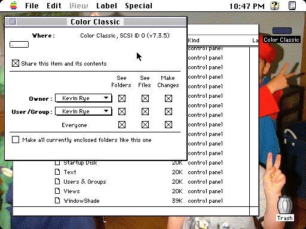The image size is (306, 229).
Task: Click the Kind column header
Action: (x=194, y=41)
